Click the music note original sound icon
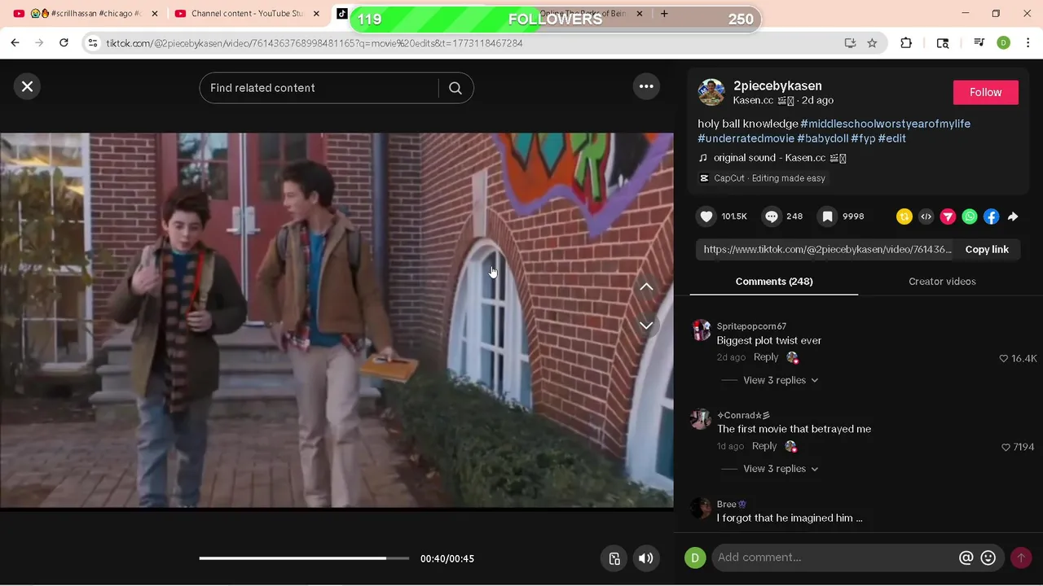1043x586 pixels. point(703,158)
